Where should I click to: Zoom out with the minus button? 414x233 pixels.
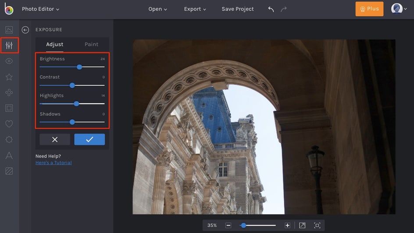228,226
